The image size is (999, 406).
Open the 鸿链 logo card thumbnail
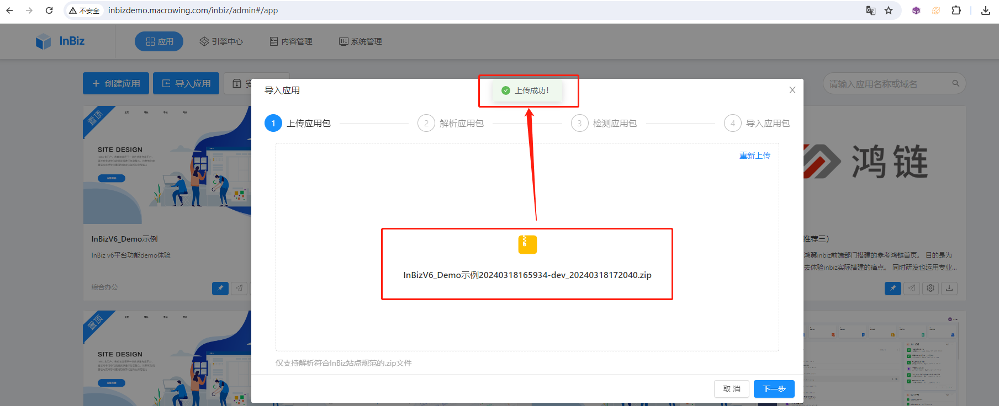coord(884,165)
